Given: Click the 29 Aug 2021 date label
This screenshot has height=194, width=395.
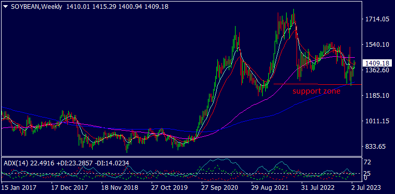Looking at the screenshot, I should click(x=270, y=188).
